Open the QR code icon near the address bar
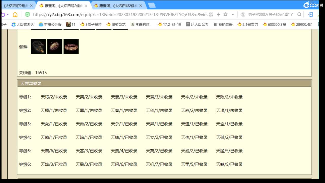Viewport: 325px width, 183px height. point(212,14)
